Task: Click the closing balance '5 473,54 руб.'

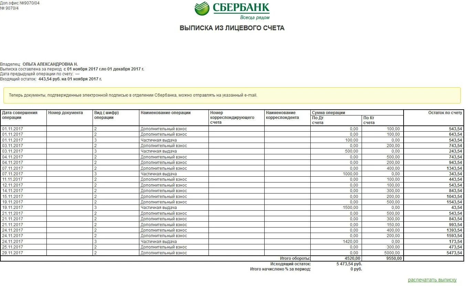Action: [x=349, y=264]
